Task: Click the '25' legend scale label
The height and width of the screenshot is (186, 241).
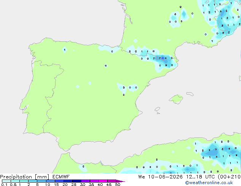Action: tap(74, 184)
